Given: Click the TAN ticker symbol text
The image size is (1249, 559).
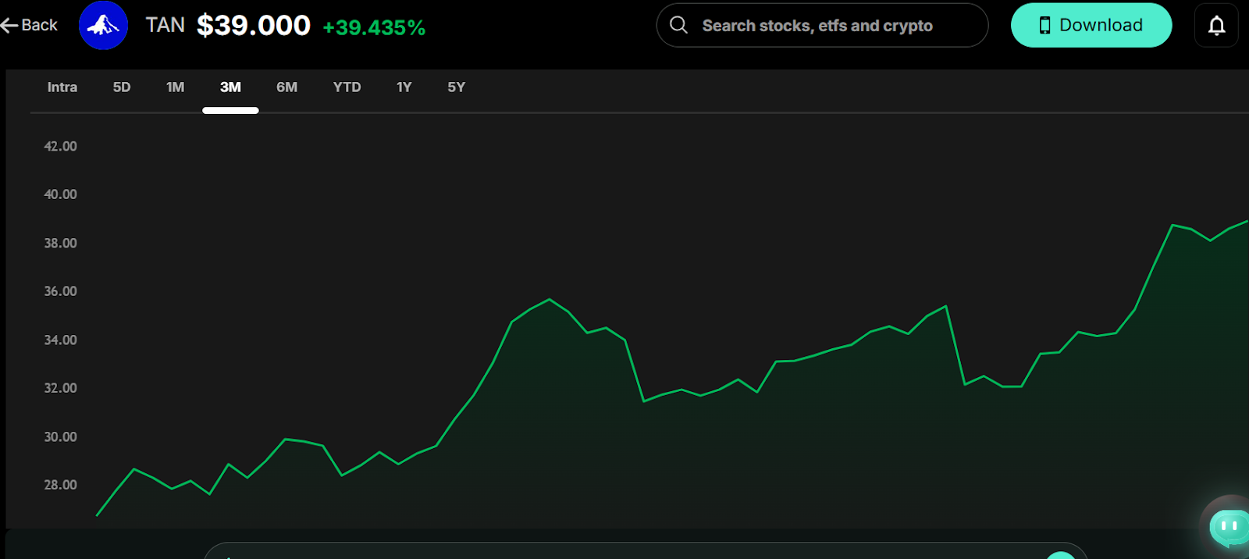Looking at the screenshot, I should (x=165, y=25).
